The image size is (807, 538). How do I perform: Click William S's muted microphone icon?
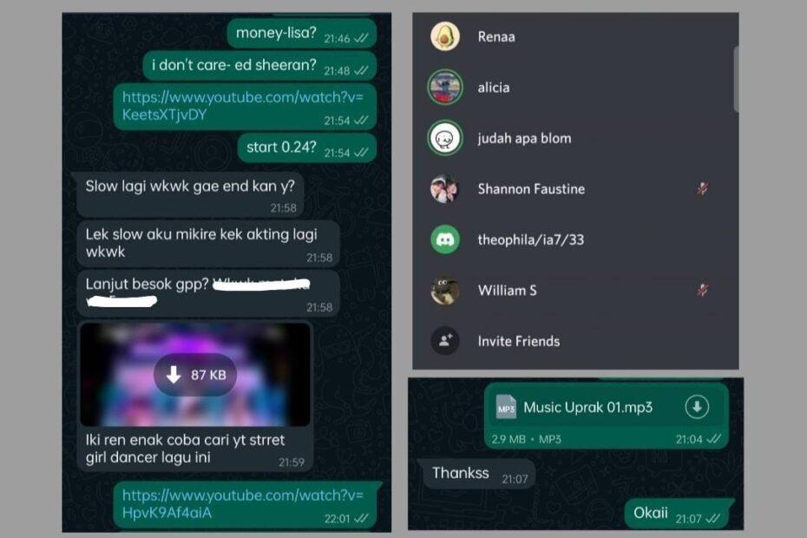703,291
